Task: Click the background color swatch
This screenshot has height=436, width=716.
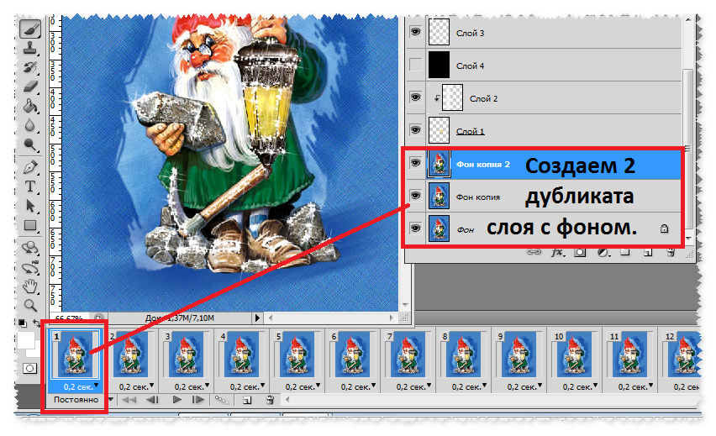Action: point(34,352)
